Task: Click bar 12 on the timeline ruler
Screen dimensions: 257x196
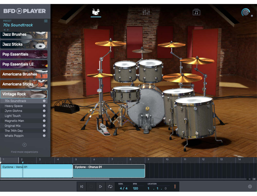Action: pos(203,159)
